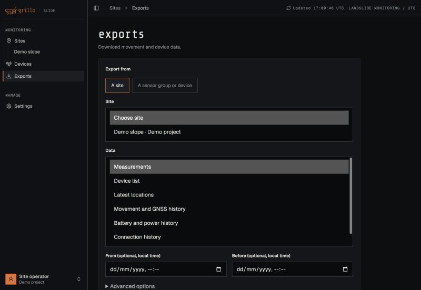Image resolution: width=421 pixels, height=290 pixels.
Task: Open calendar picker for Before date
Action: tap(345, 269)
